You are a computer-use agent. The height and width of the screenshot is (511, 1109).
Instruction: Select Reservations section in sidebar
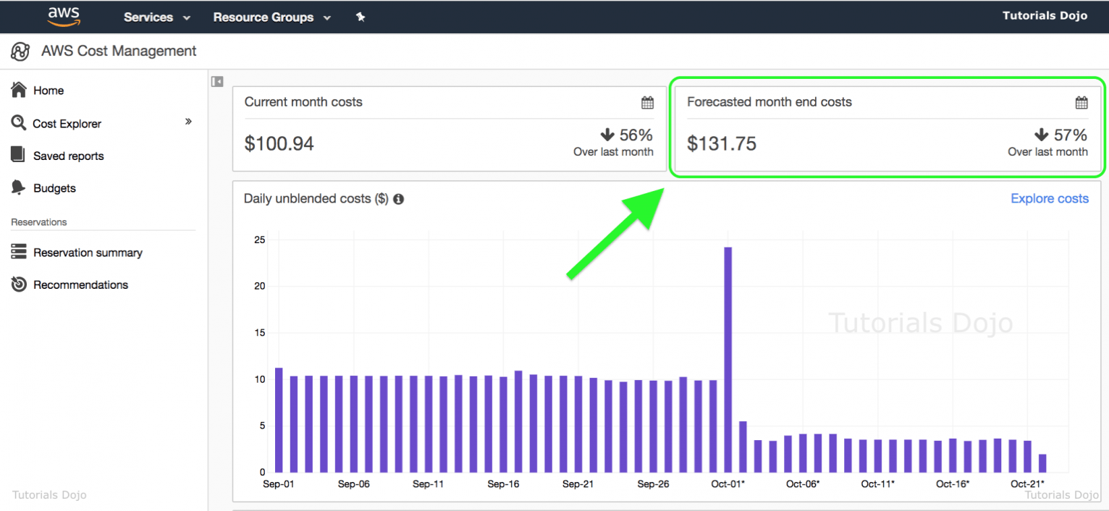tap(38, 221)
